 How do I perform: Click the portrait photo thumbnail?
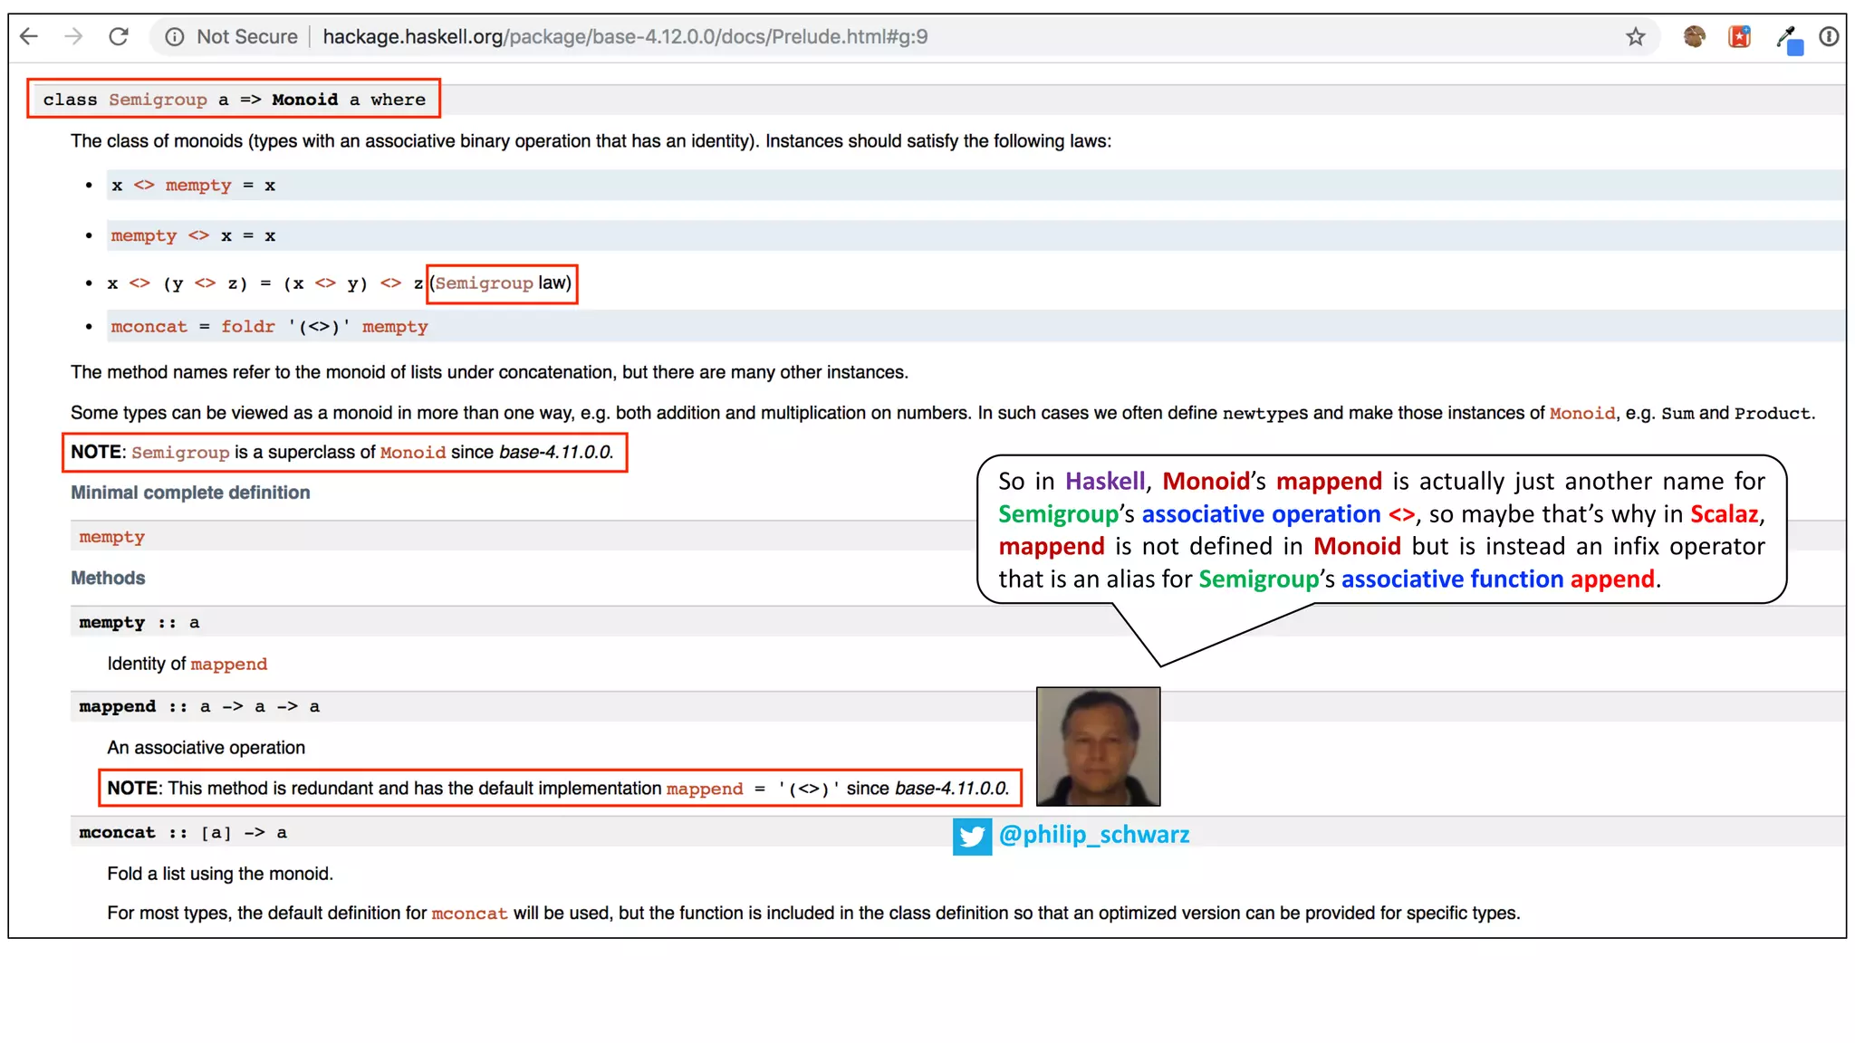(1098, 746)
